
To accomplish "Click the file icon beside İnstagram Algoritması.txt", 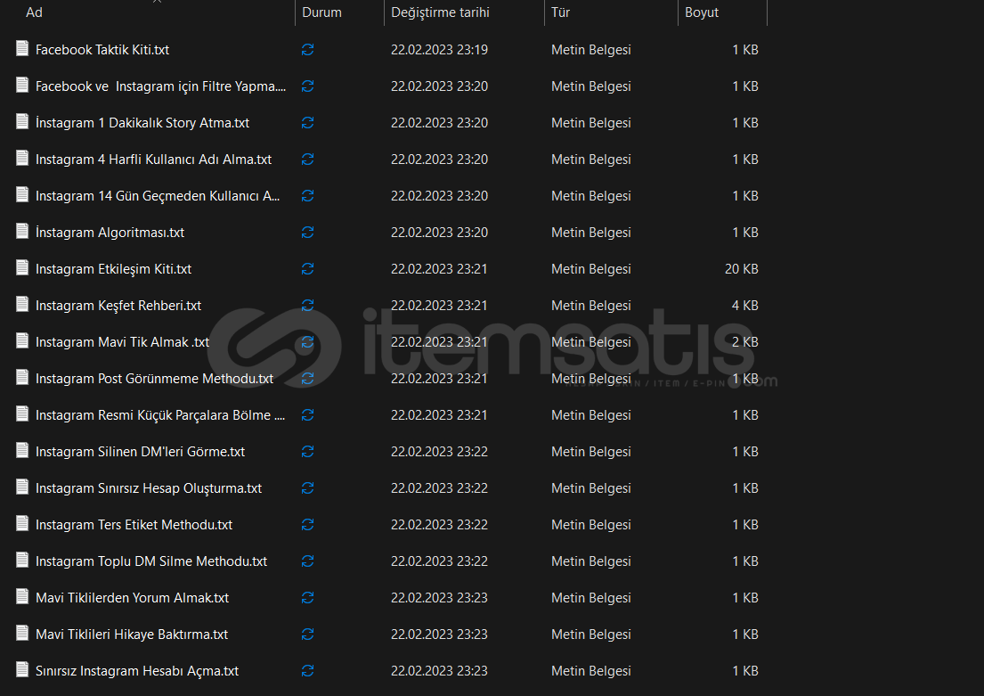I will pos(22,231).
